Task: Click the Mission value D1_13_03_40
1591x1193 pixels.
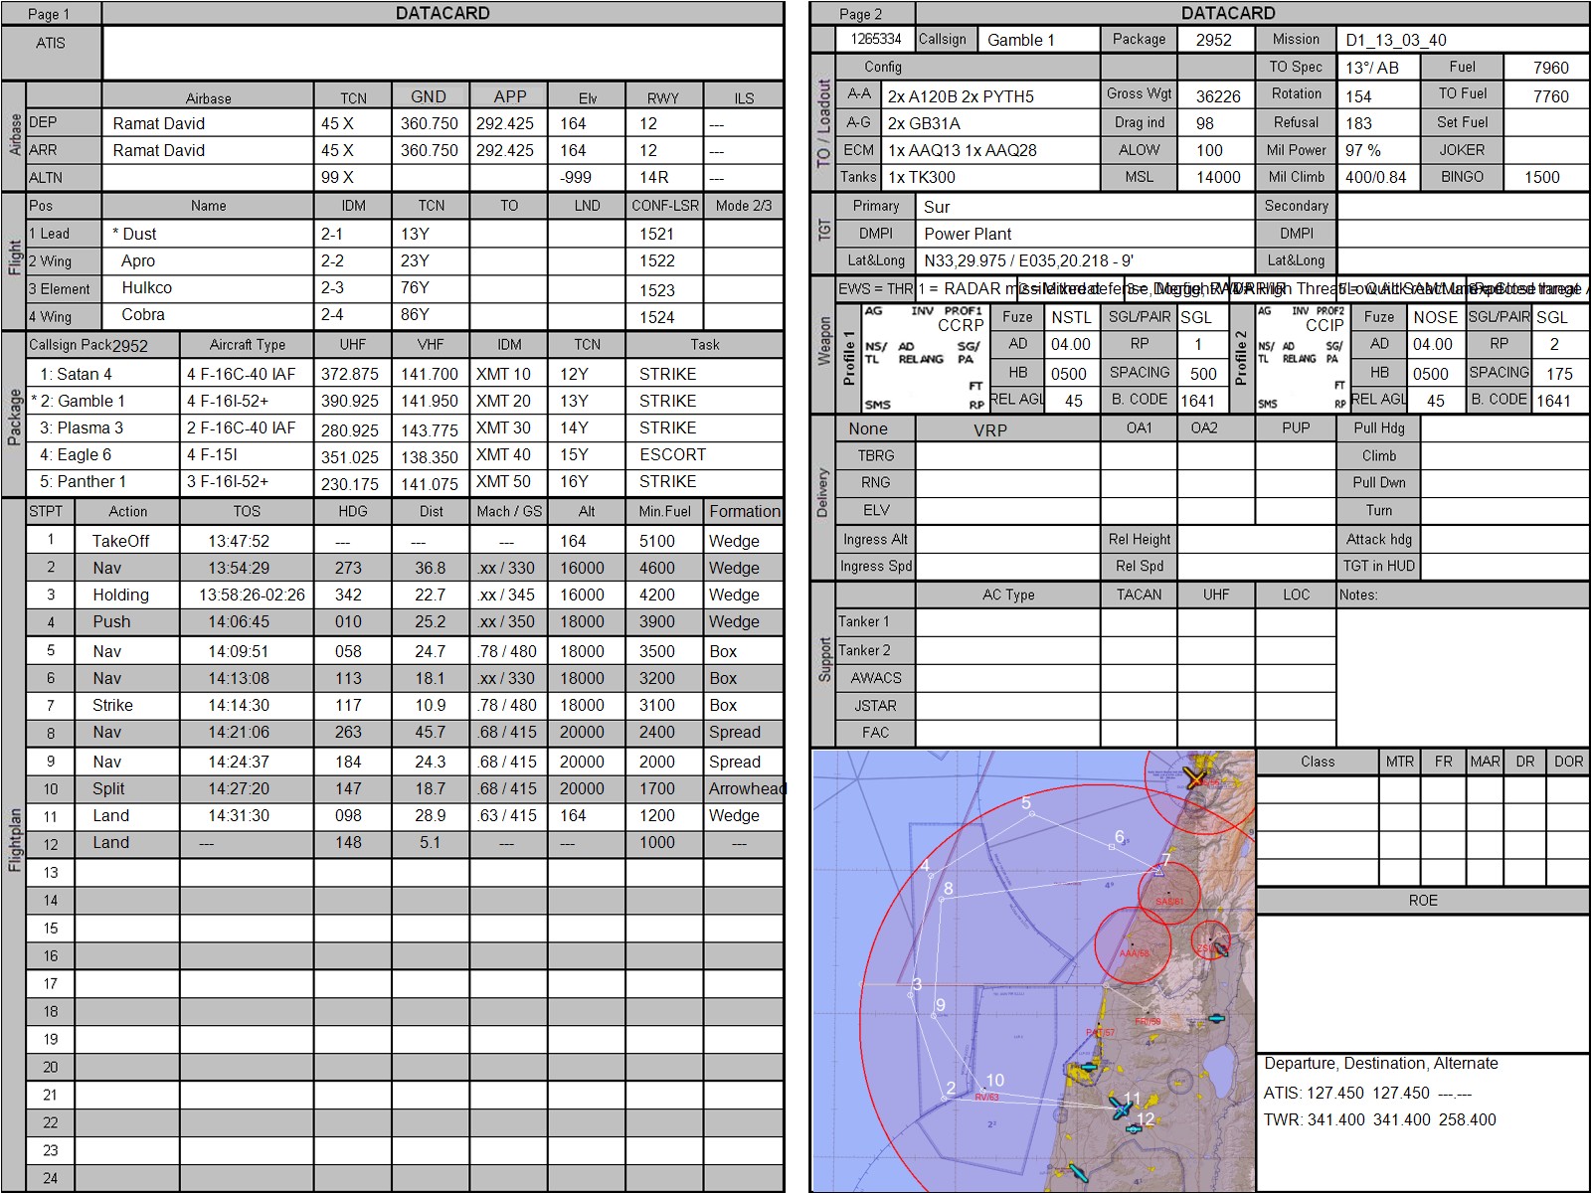Action: 1396,40
